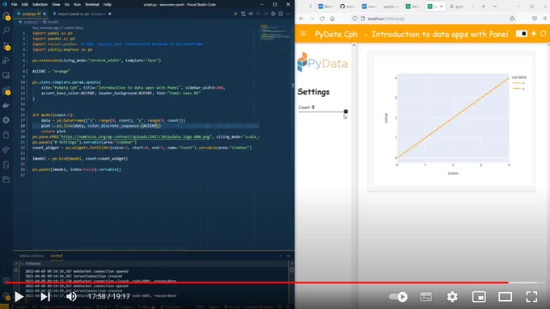Open the video player settings gear

click(x=452, y=297)
